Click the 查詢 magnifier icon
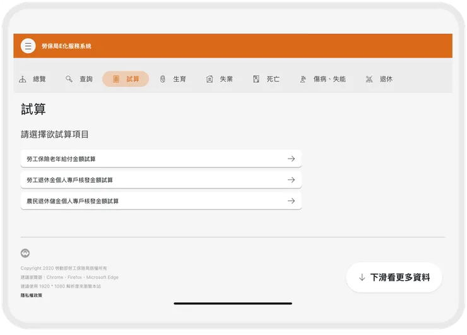 69,79
